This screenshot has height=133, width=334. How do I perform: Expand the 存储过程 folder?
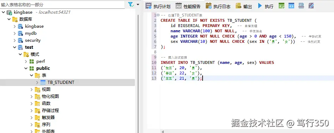tap(31, 111)
